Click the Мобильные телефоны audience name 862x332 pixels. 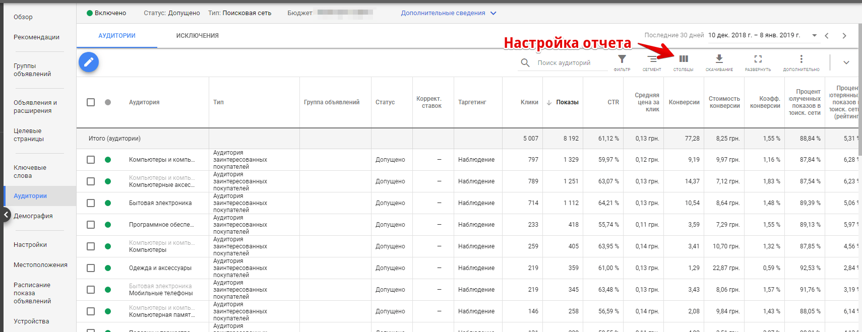click(161, 293)
